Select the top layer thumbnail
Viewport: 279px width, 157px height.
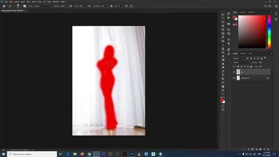click(x=238, y=72)
